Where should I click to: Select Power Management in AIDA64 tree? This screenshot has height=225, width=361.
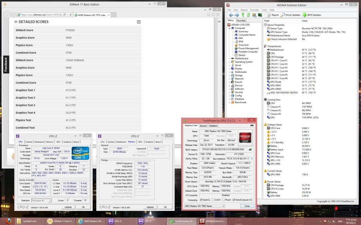click(x=249, y=49)
